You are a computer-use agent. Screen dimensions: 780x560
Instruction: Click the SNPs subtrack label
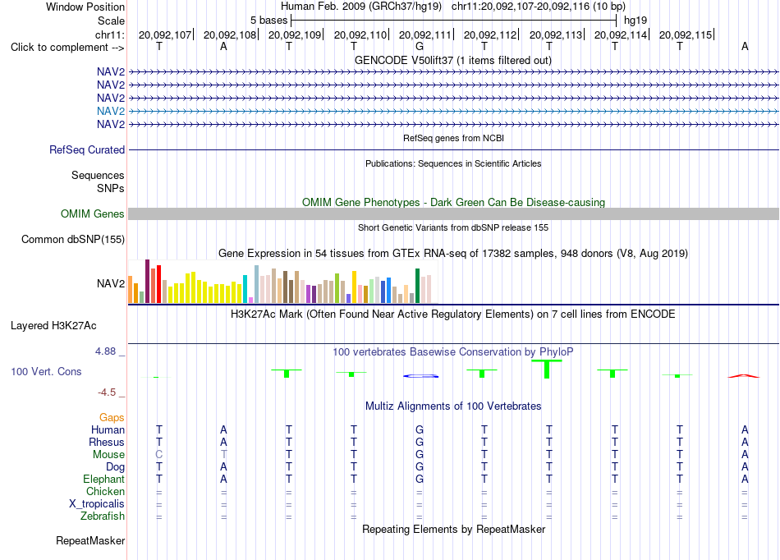[x=111, y=189]
